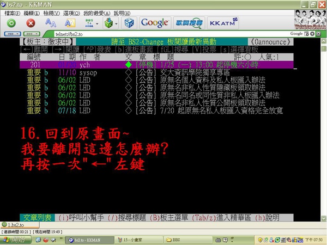Click (Tab/z)進入精華區 in bottom bar
This screenshot has width=327, height=245.
221,218
